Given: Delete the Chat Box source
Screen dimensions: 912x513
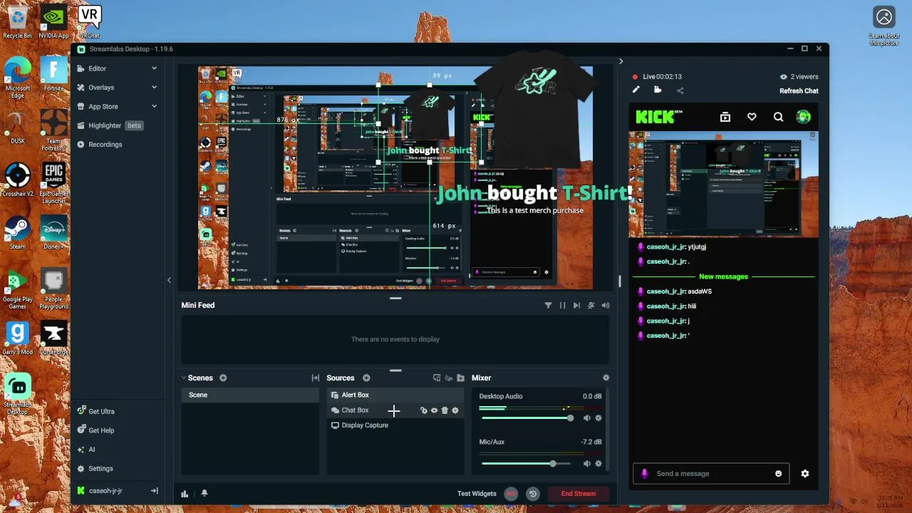Looking at the screenshot, I should pyautogui.click(x=445, y=410).
